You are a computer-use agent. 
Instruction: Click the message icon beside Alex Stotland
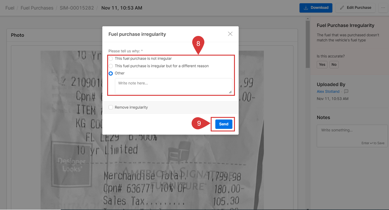(x=346, y=92)
